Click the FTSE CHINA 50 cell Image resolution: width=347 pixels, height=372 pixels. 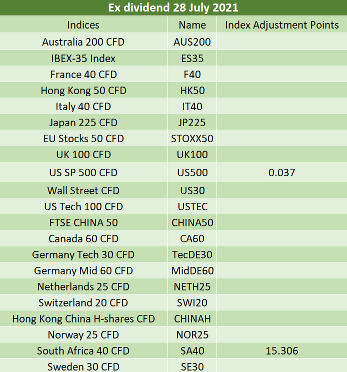[83, 223]
